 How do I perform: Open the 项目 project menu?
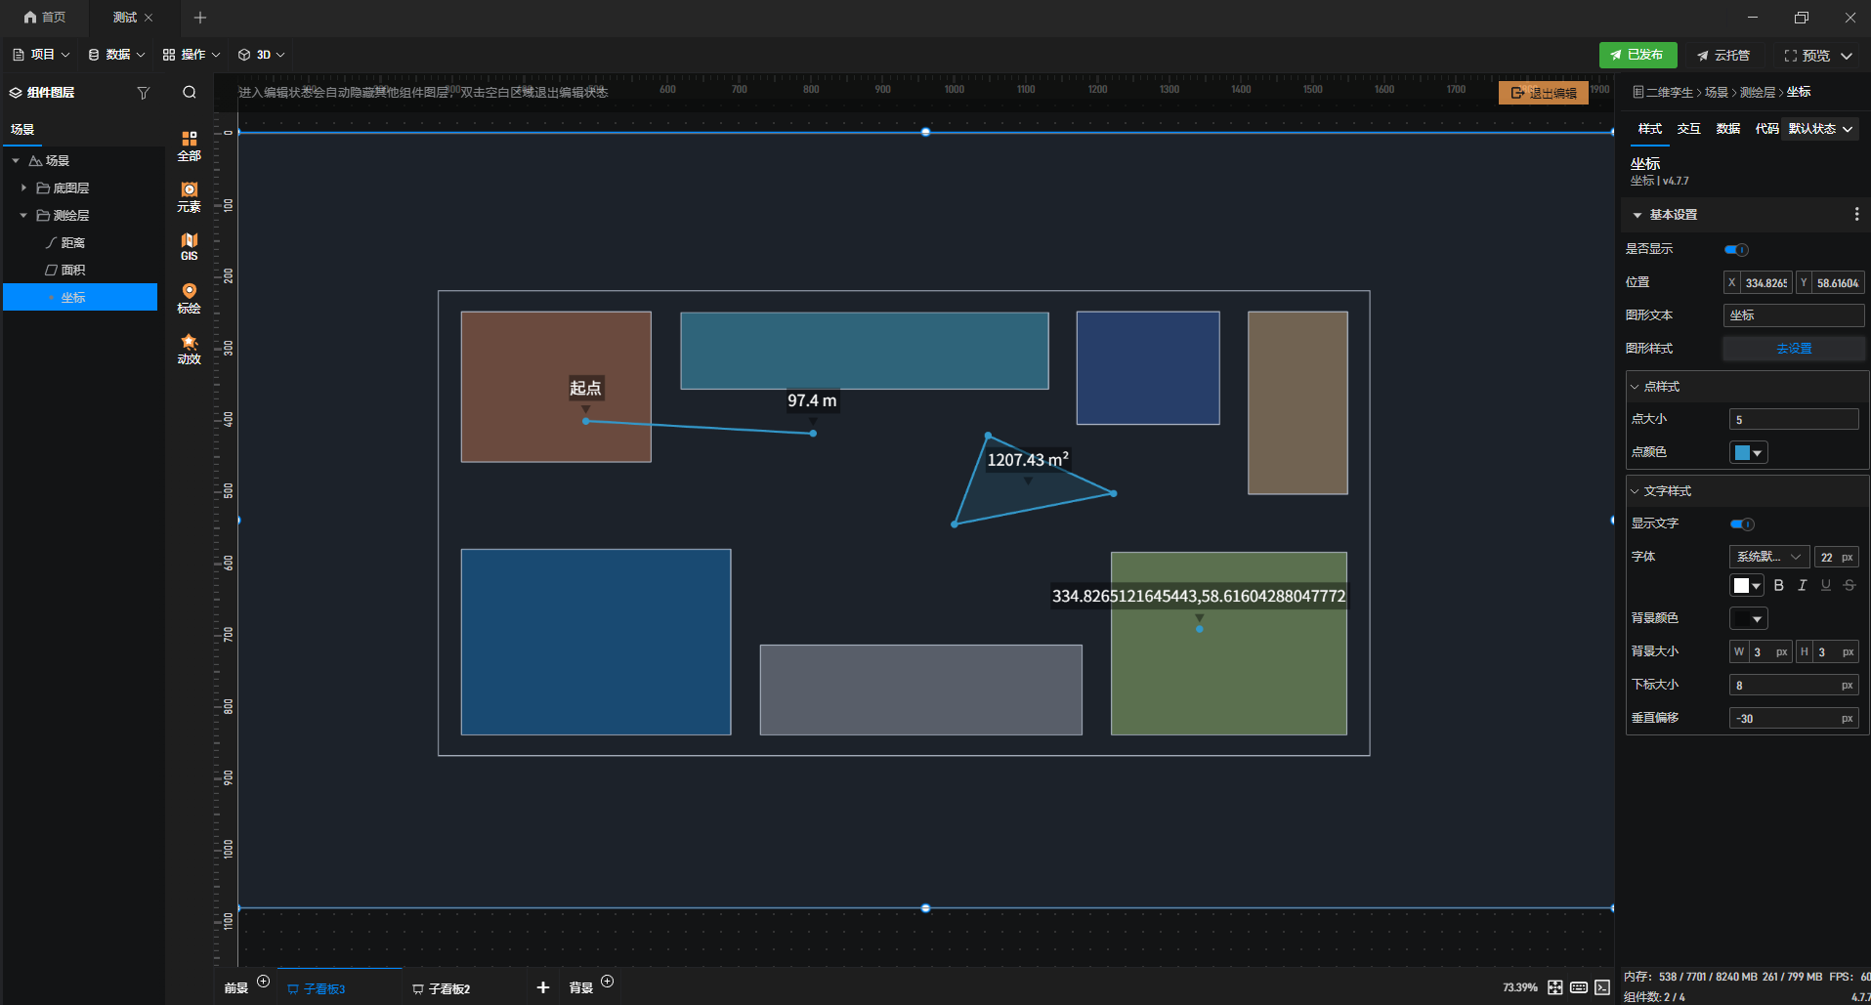[41, 55]
